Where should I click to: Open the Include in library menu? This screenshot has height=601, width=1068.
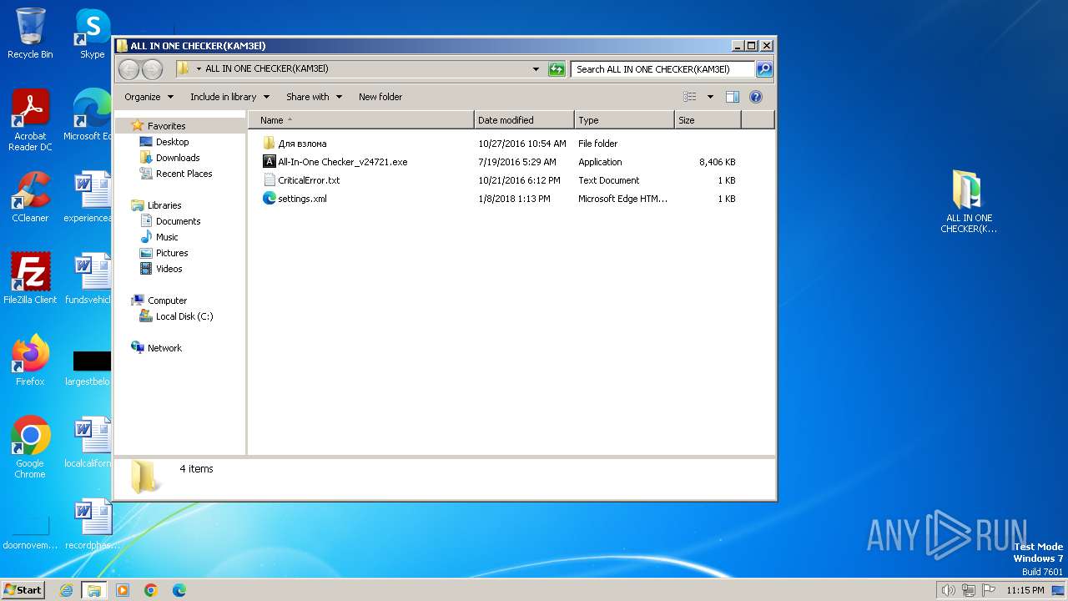click(229, 97)
